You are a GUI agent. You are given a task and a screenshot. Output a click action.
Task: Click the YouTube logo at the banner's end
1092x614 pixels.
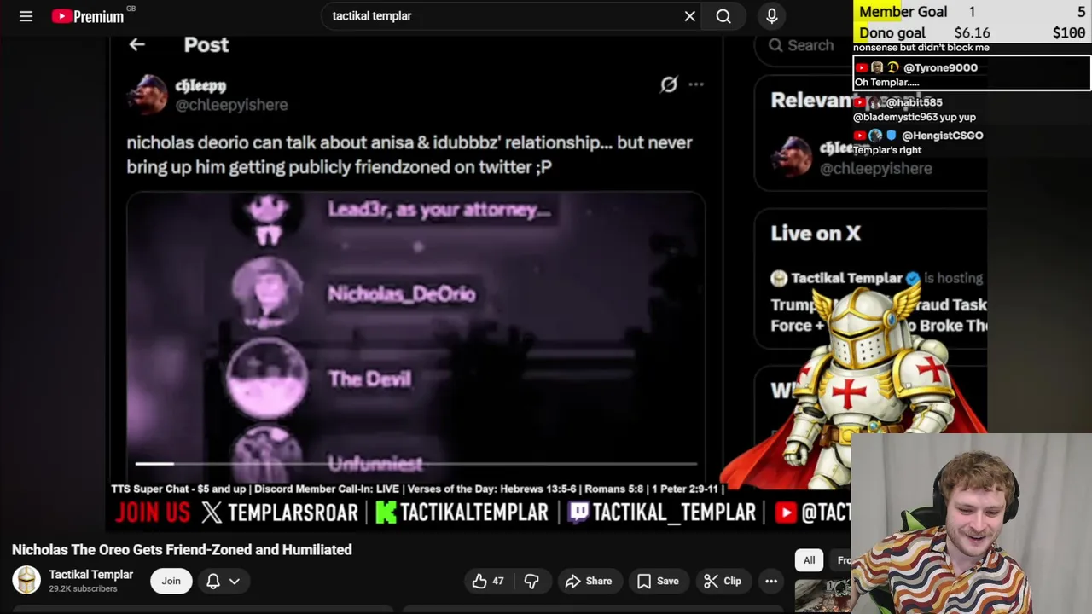pyautogui.click(x=786, y=512)
